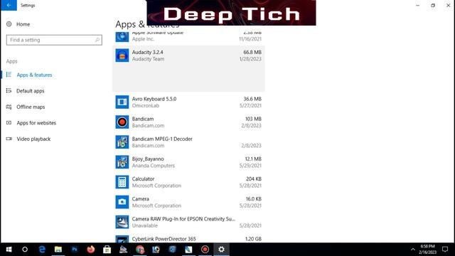Go back with the Settings back arrow
The image size is (455, 256).
pyautogui.click(x=9, y=5)
